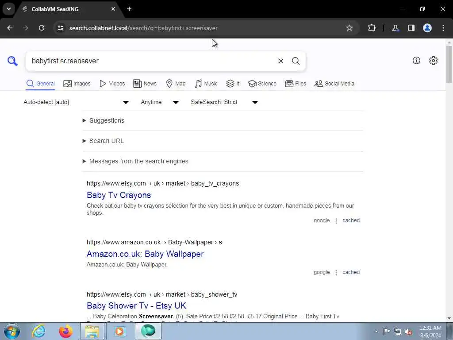This screenshot has width=453, height=340.
Task: Click the google engine label under Amazon Baby Wallpaper
Action: tap(322, 272)
